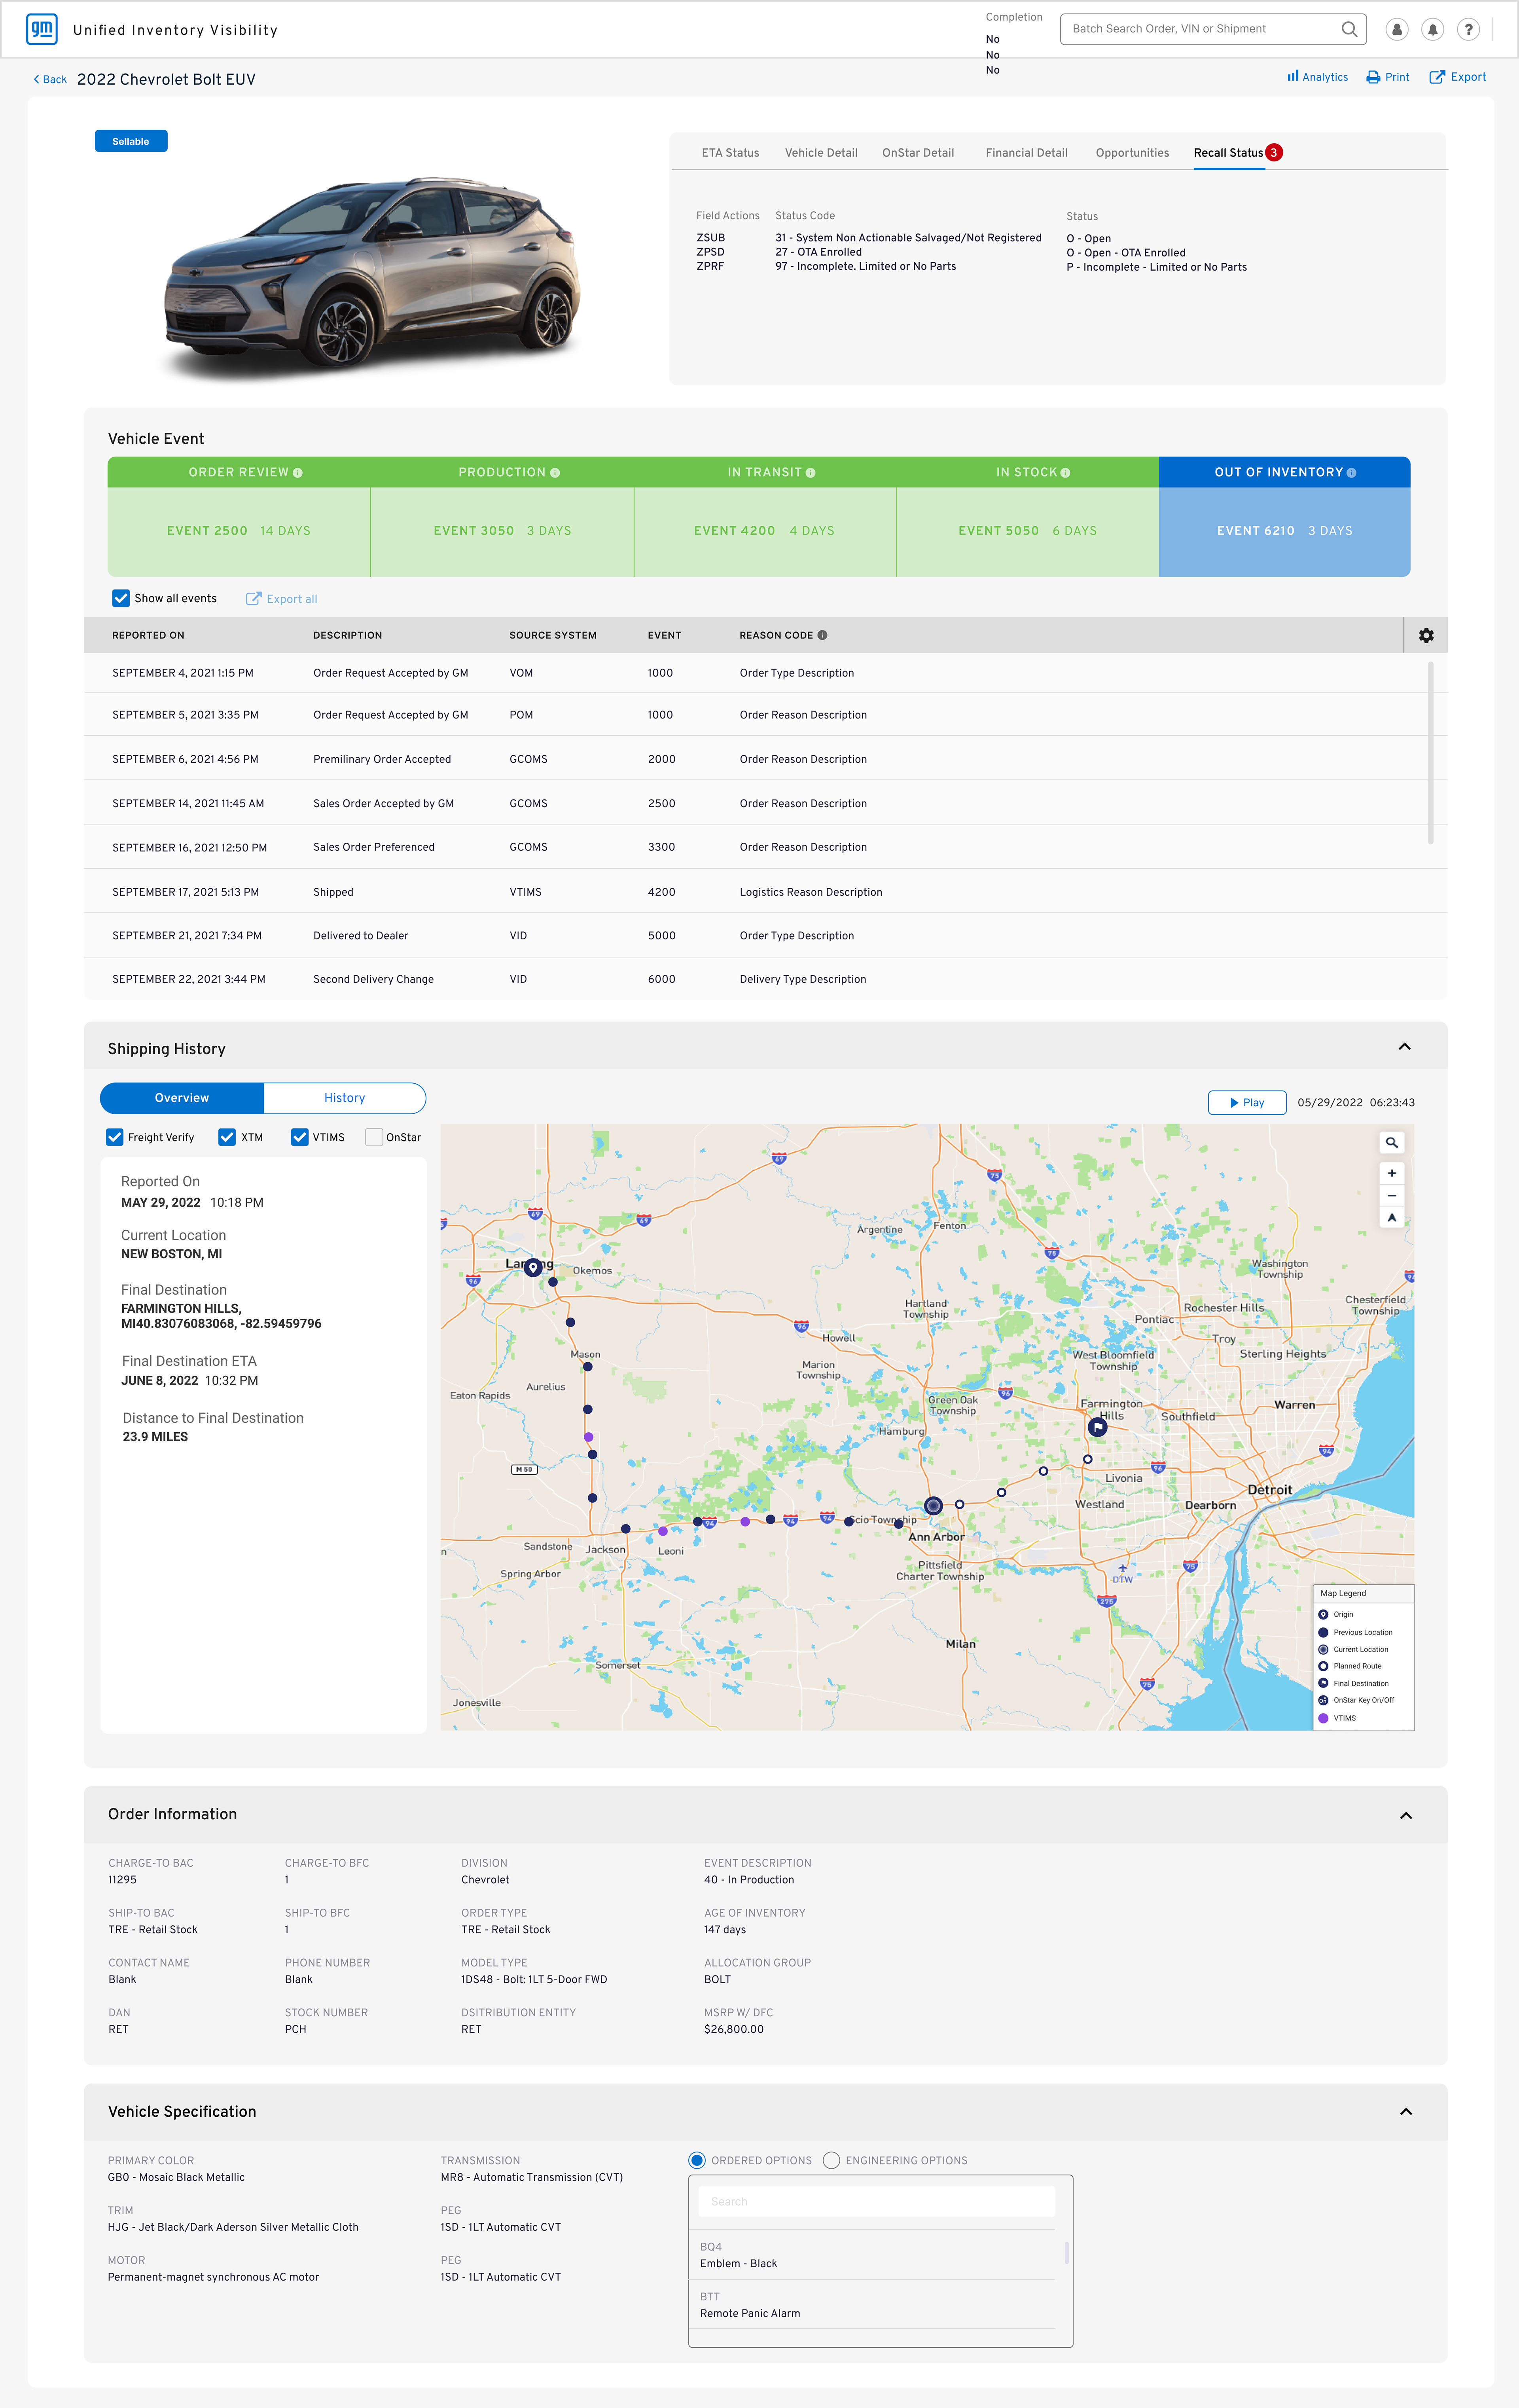Viewport: 1519px width, 2408px height.
Task: Click the Sellable badge button
Action: pyautogui.click(x=131, y=141)
